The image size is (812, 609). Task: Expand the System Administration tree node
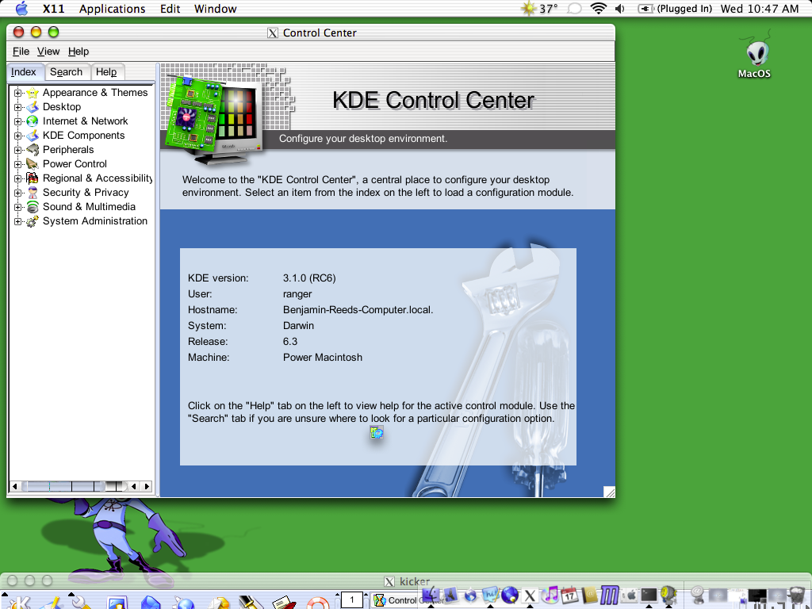17,221
